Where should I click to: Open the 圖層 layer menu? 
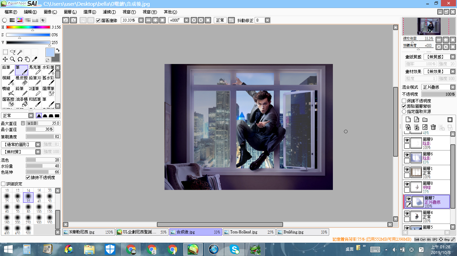pos(70,12)
